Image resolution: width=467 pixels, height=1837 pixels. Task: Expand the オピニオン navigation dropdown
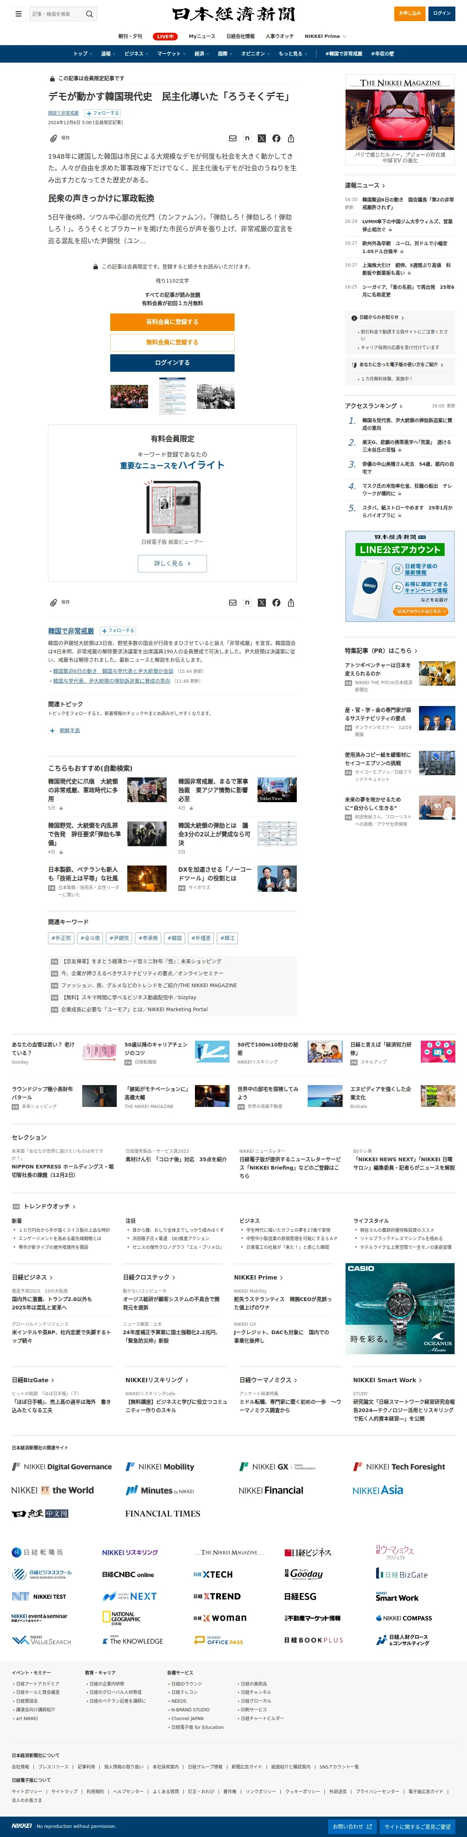click(255, 54)
